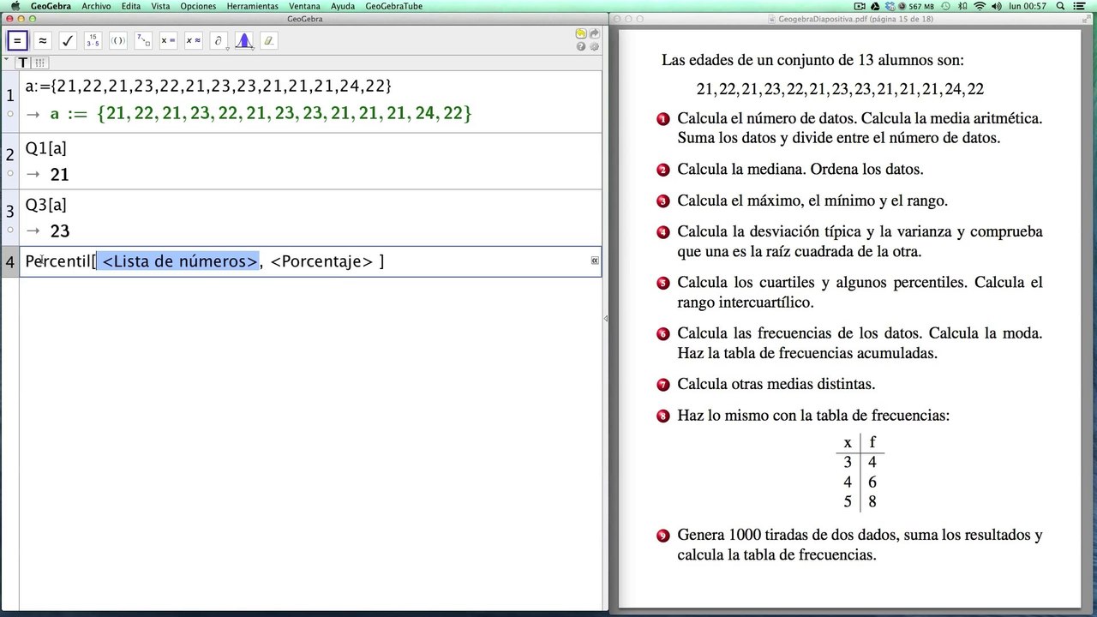The image size is (1097, 617).
Task: Select the Substitute tool
Action: coord(143,40)
